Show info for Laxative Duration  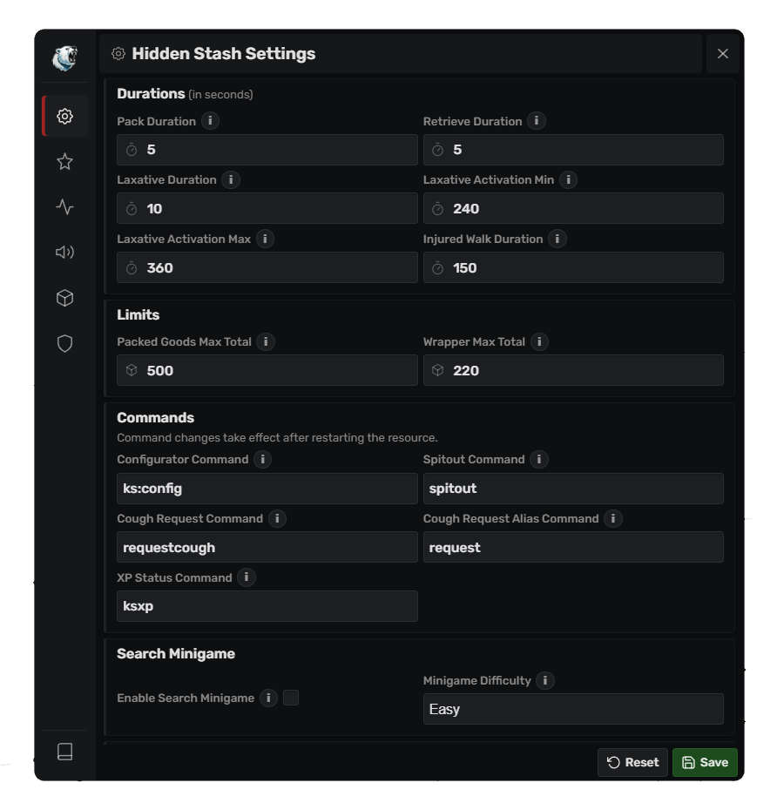tap(231, 179)
